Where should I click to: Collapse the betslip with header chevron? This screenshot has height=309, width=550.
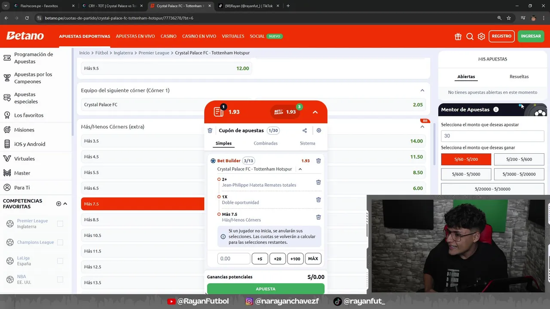tap(315, 112)
